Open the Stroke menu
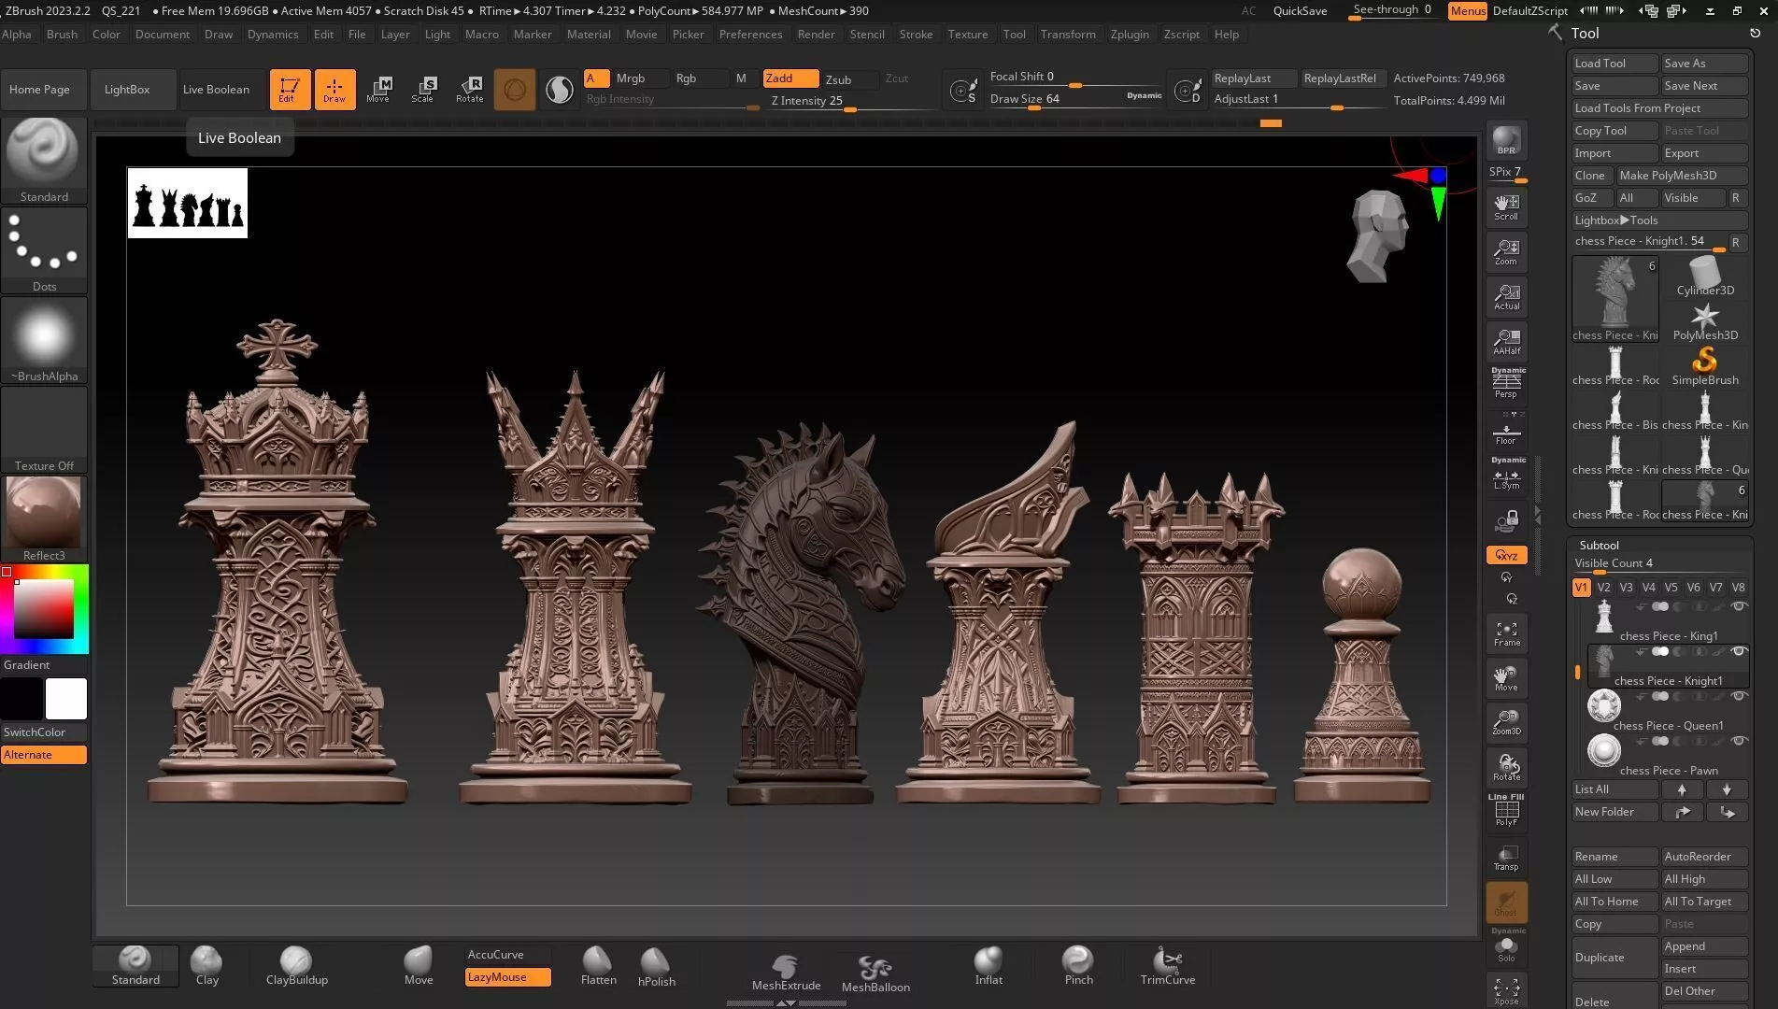Screen dimensions: 1778x1009 point(916,35)
